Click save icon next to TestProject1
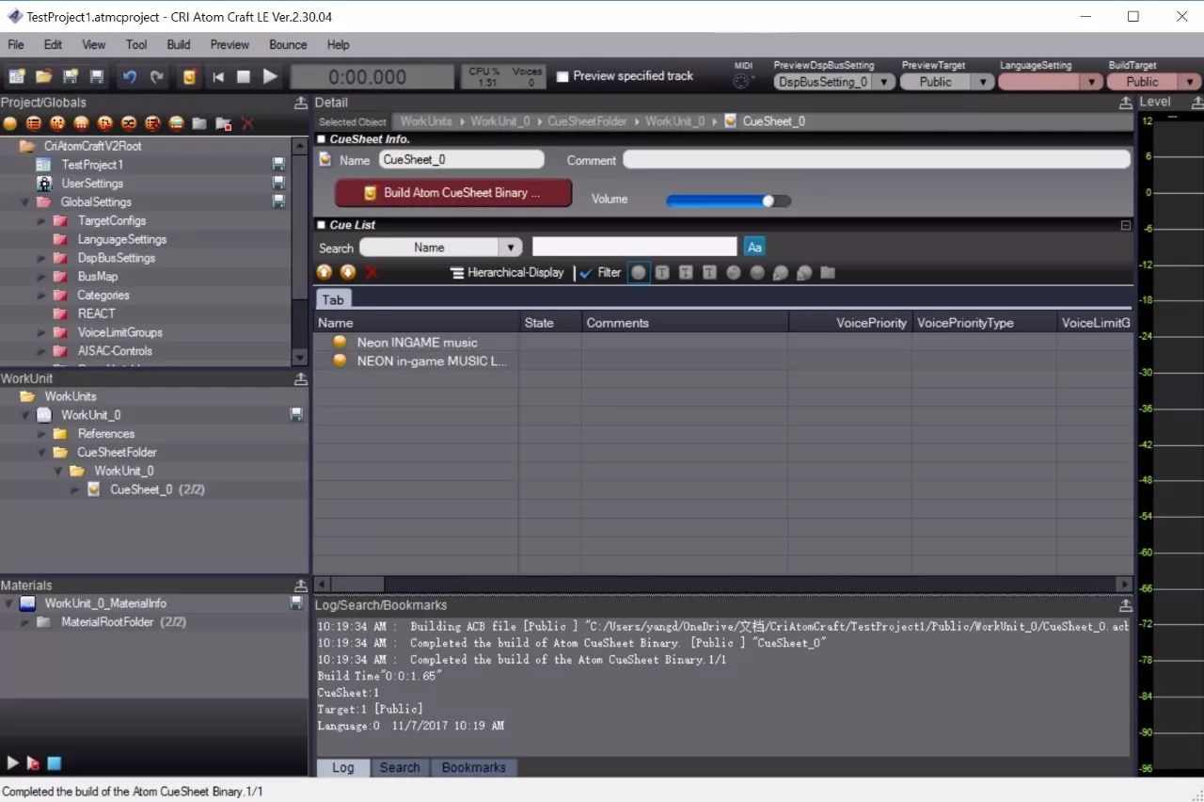The height and width of the screenshot is (802, 1204). (x=278, y=164)
